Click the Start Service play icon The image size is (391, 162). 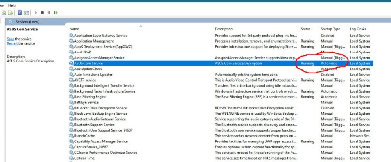coord(36,12)
